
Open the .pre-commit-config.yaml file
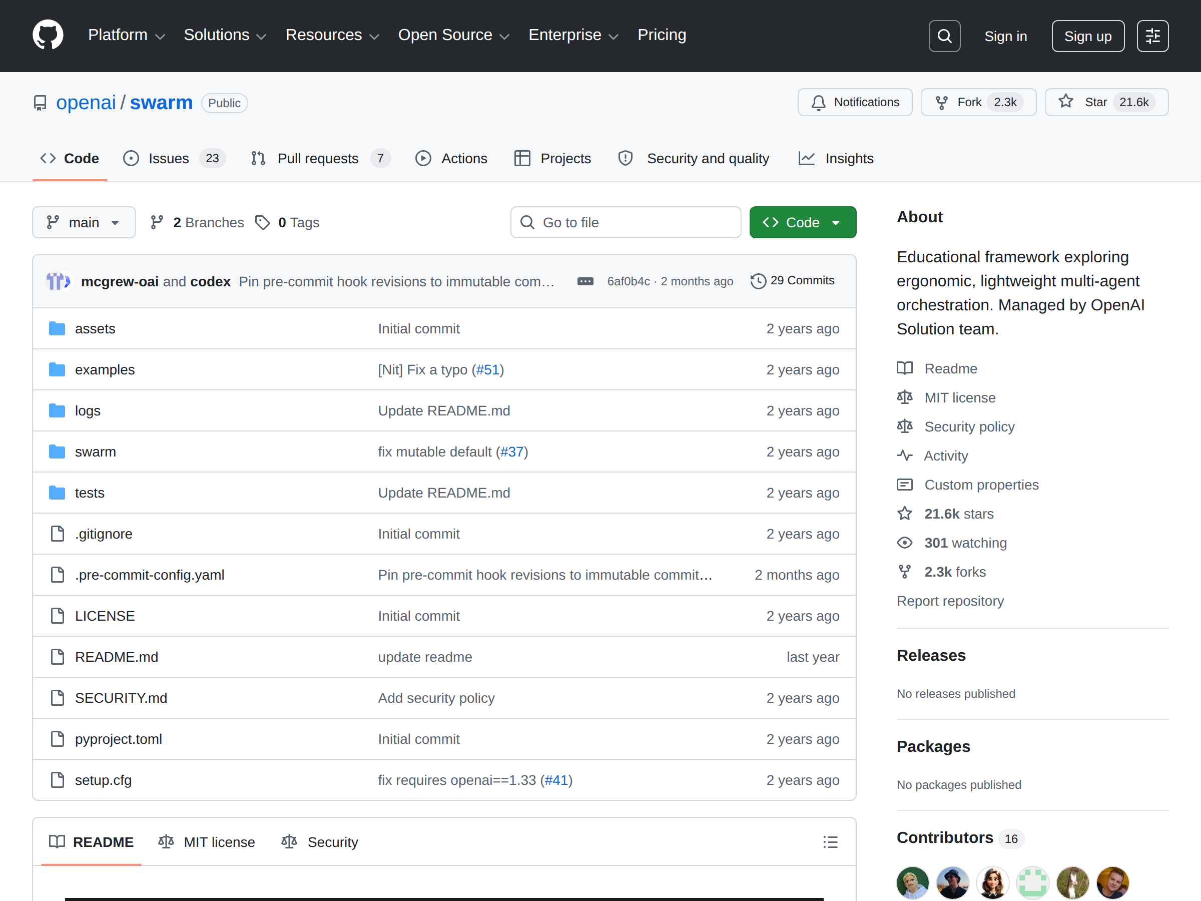tap(149, 575)
